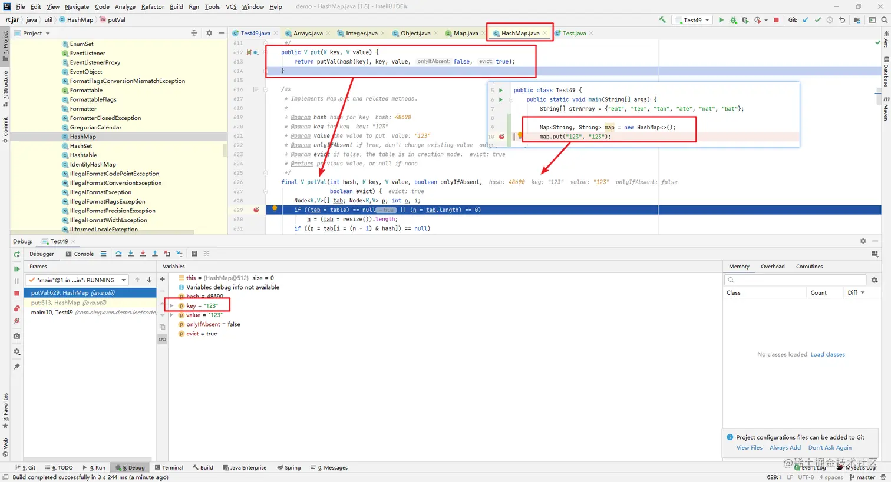Screen dimensions: 891x482
Task: Show execution point in the debugger toolbar
Action: [103, 254]
